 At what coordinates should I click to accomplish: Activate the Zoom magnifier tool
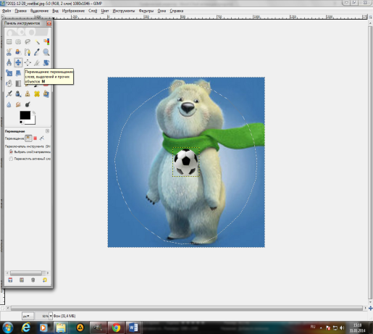[x=46, y=52]
